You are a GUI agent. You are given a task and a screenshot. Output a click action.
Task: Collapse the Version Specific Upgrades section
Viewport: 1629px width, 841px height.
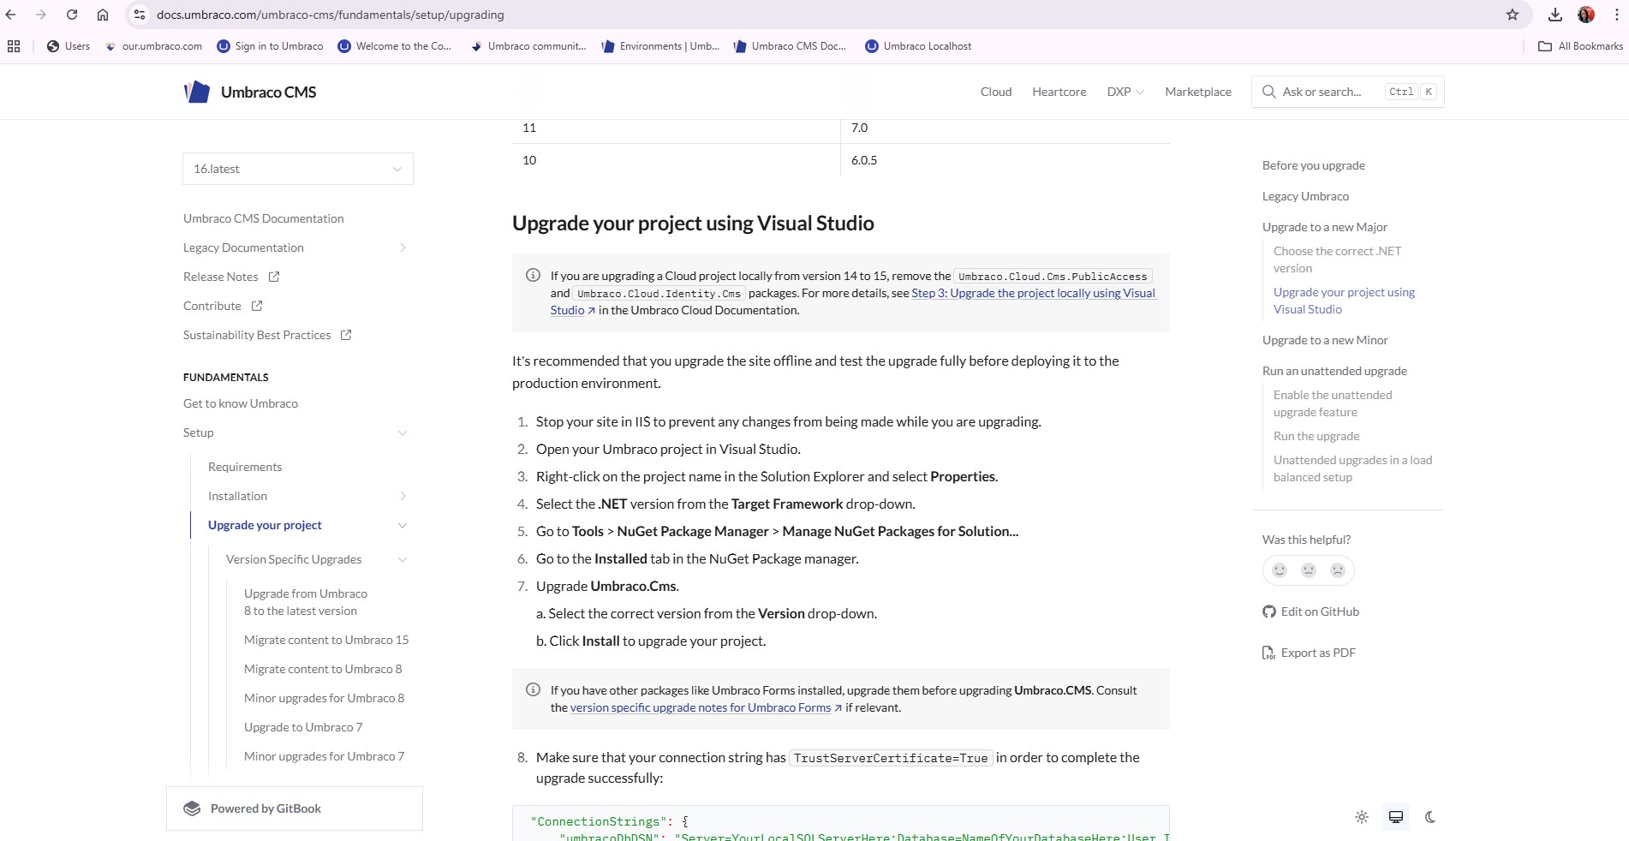coord(403,559)
